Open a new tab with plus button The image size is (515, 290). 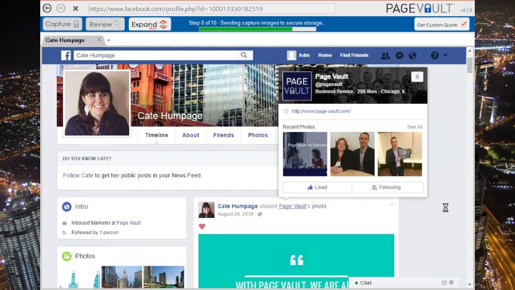pos(108,40)
